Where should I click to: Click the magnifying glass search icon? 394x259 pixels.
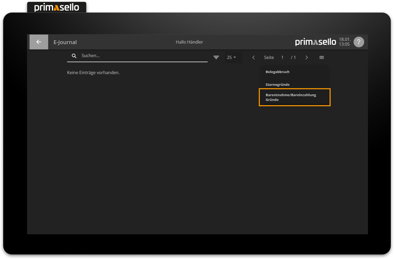click(74, 56)
